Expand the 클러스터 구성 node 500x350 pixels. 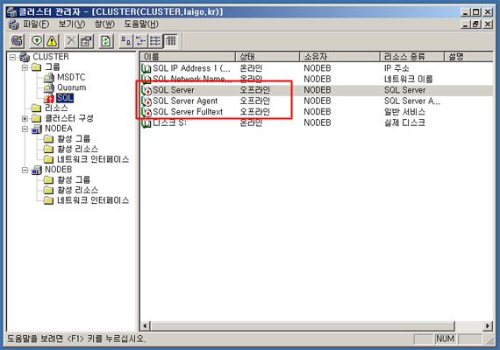point(25,119)
